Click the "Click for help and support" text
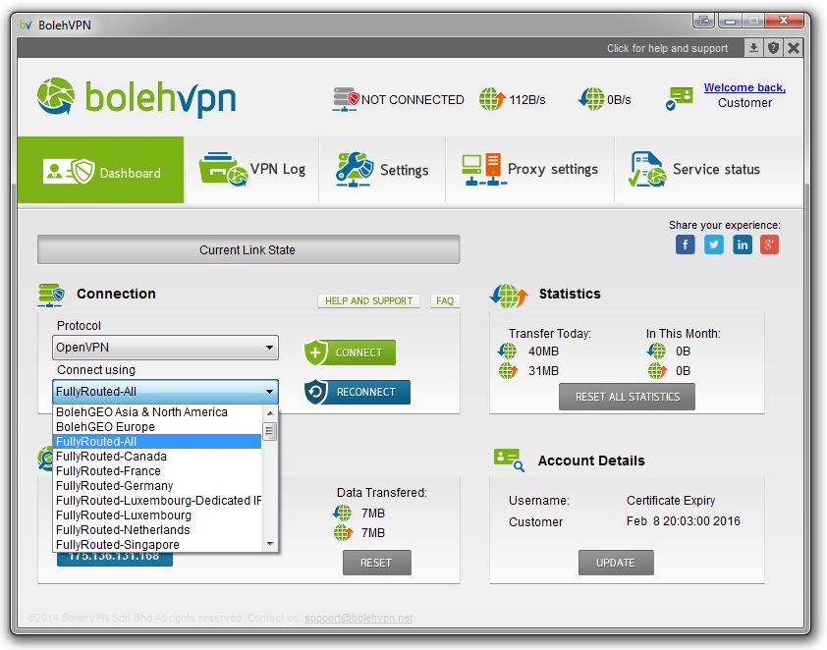 [667, 48]
